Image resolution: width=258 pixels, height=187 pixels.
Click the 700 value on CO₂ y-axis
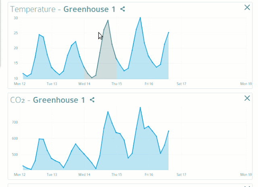[15, 122]
